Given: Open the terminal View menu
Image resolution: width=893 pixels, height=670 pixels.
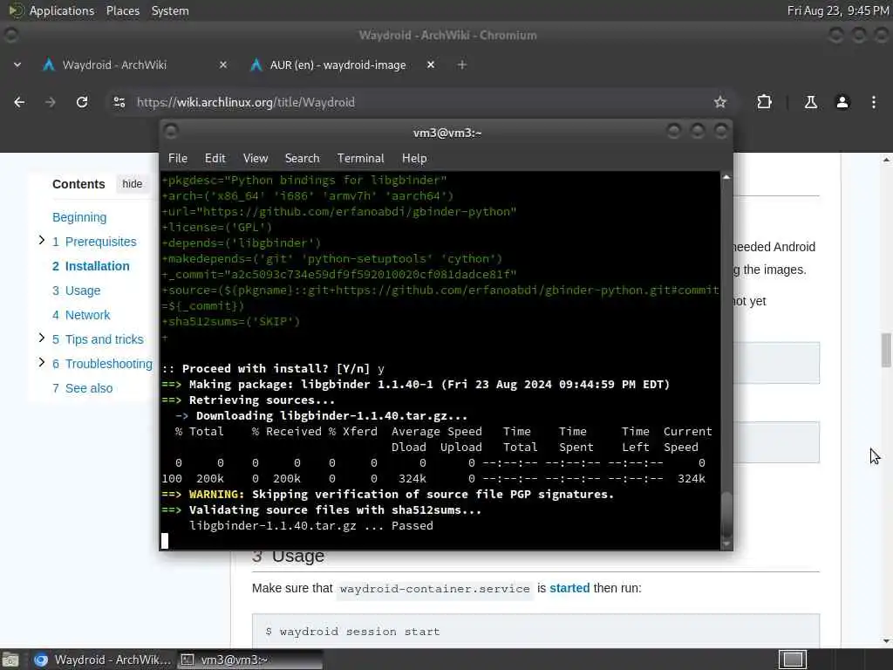Looking at the screenshot, I should 256,159.
